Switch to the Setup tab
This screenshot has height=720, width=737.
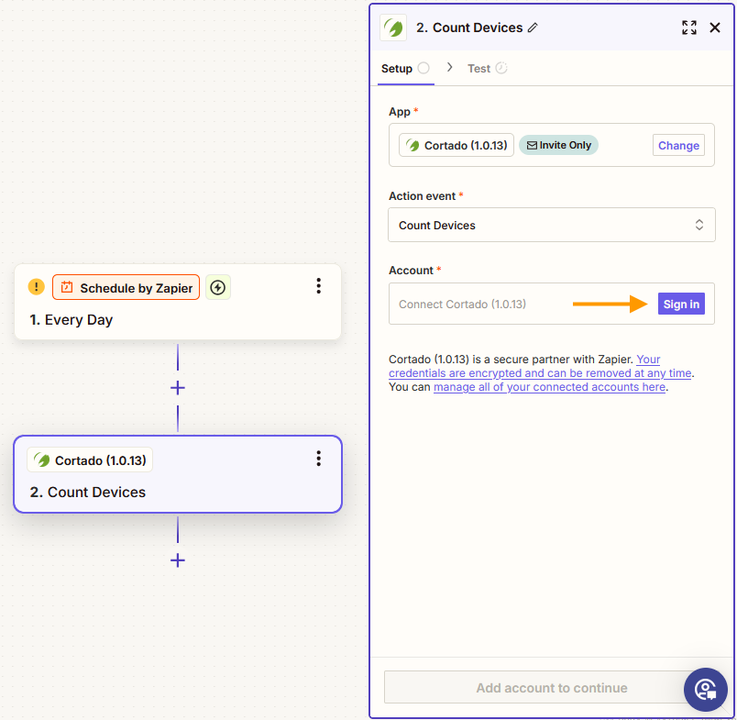click(x=406, y=69)
